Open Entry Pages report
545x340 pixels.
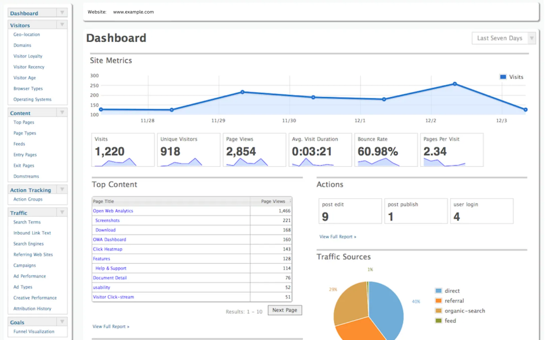point(25,155)
